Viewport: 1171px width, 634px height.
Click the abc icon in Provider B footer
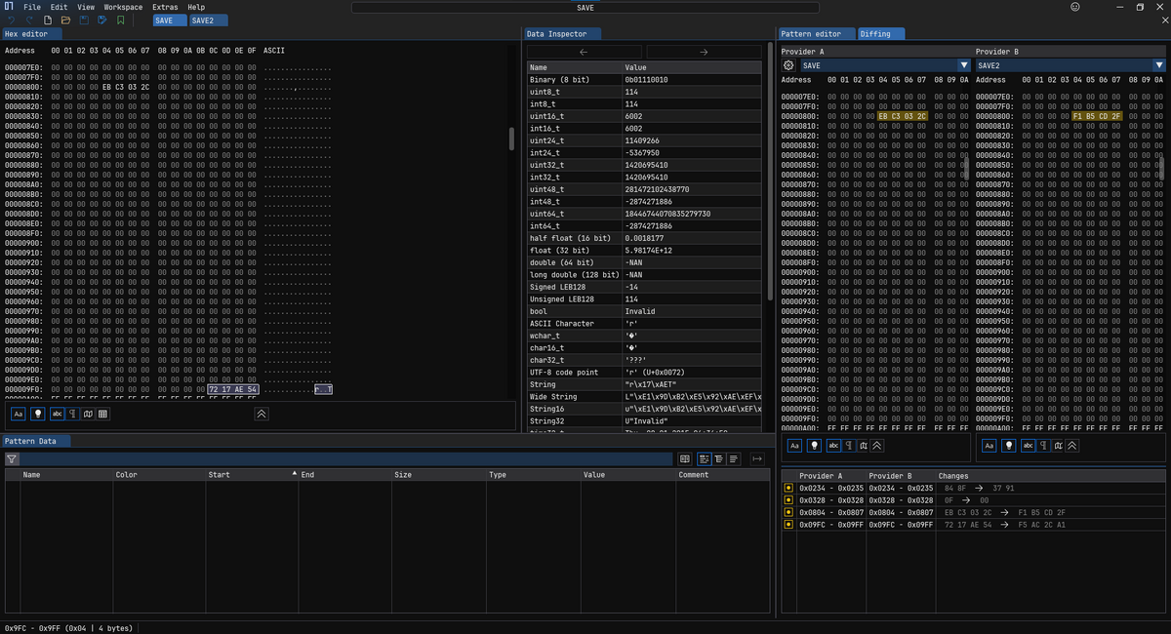1029,446
